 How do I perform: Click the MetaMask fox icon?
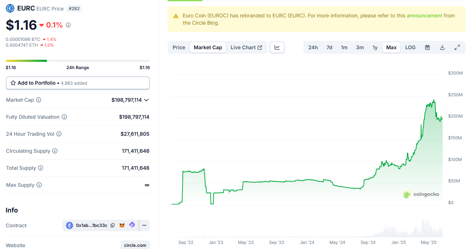tap(122, 225)
